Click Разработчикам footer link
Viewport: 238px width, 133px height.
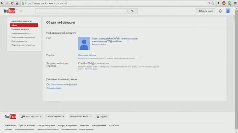click(x=99, y=126)
